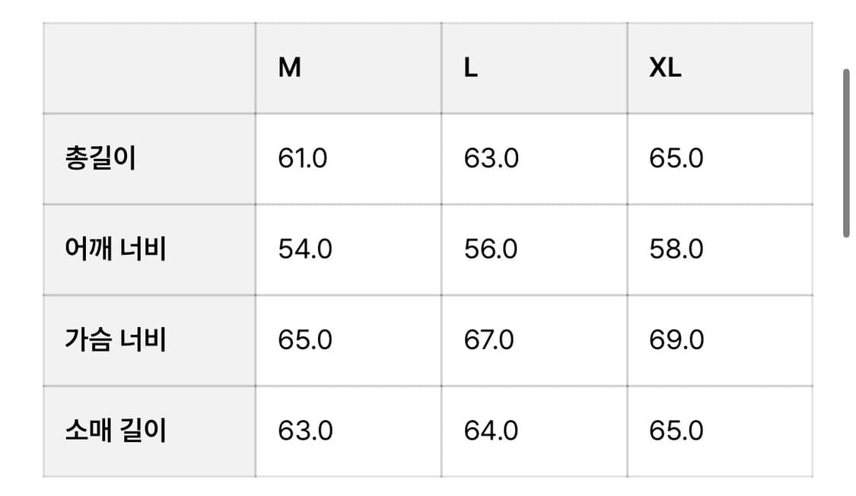Click the 총길이 value for size XL
The width and height of the screenshot is (856, 496).
point(676,159)
